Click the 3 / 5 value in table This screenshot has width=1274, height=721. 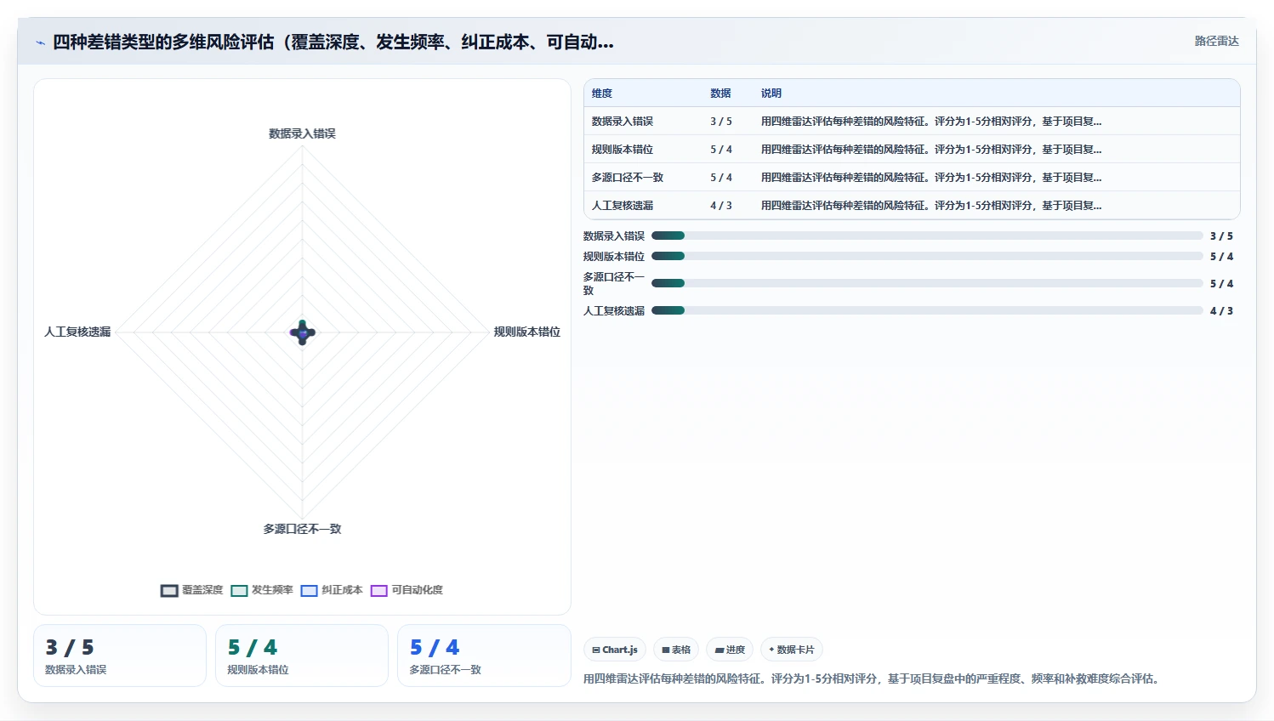721,122
